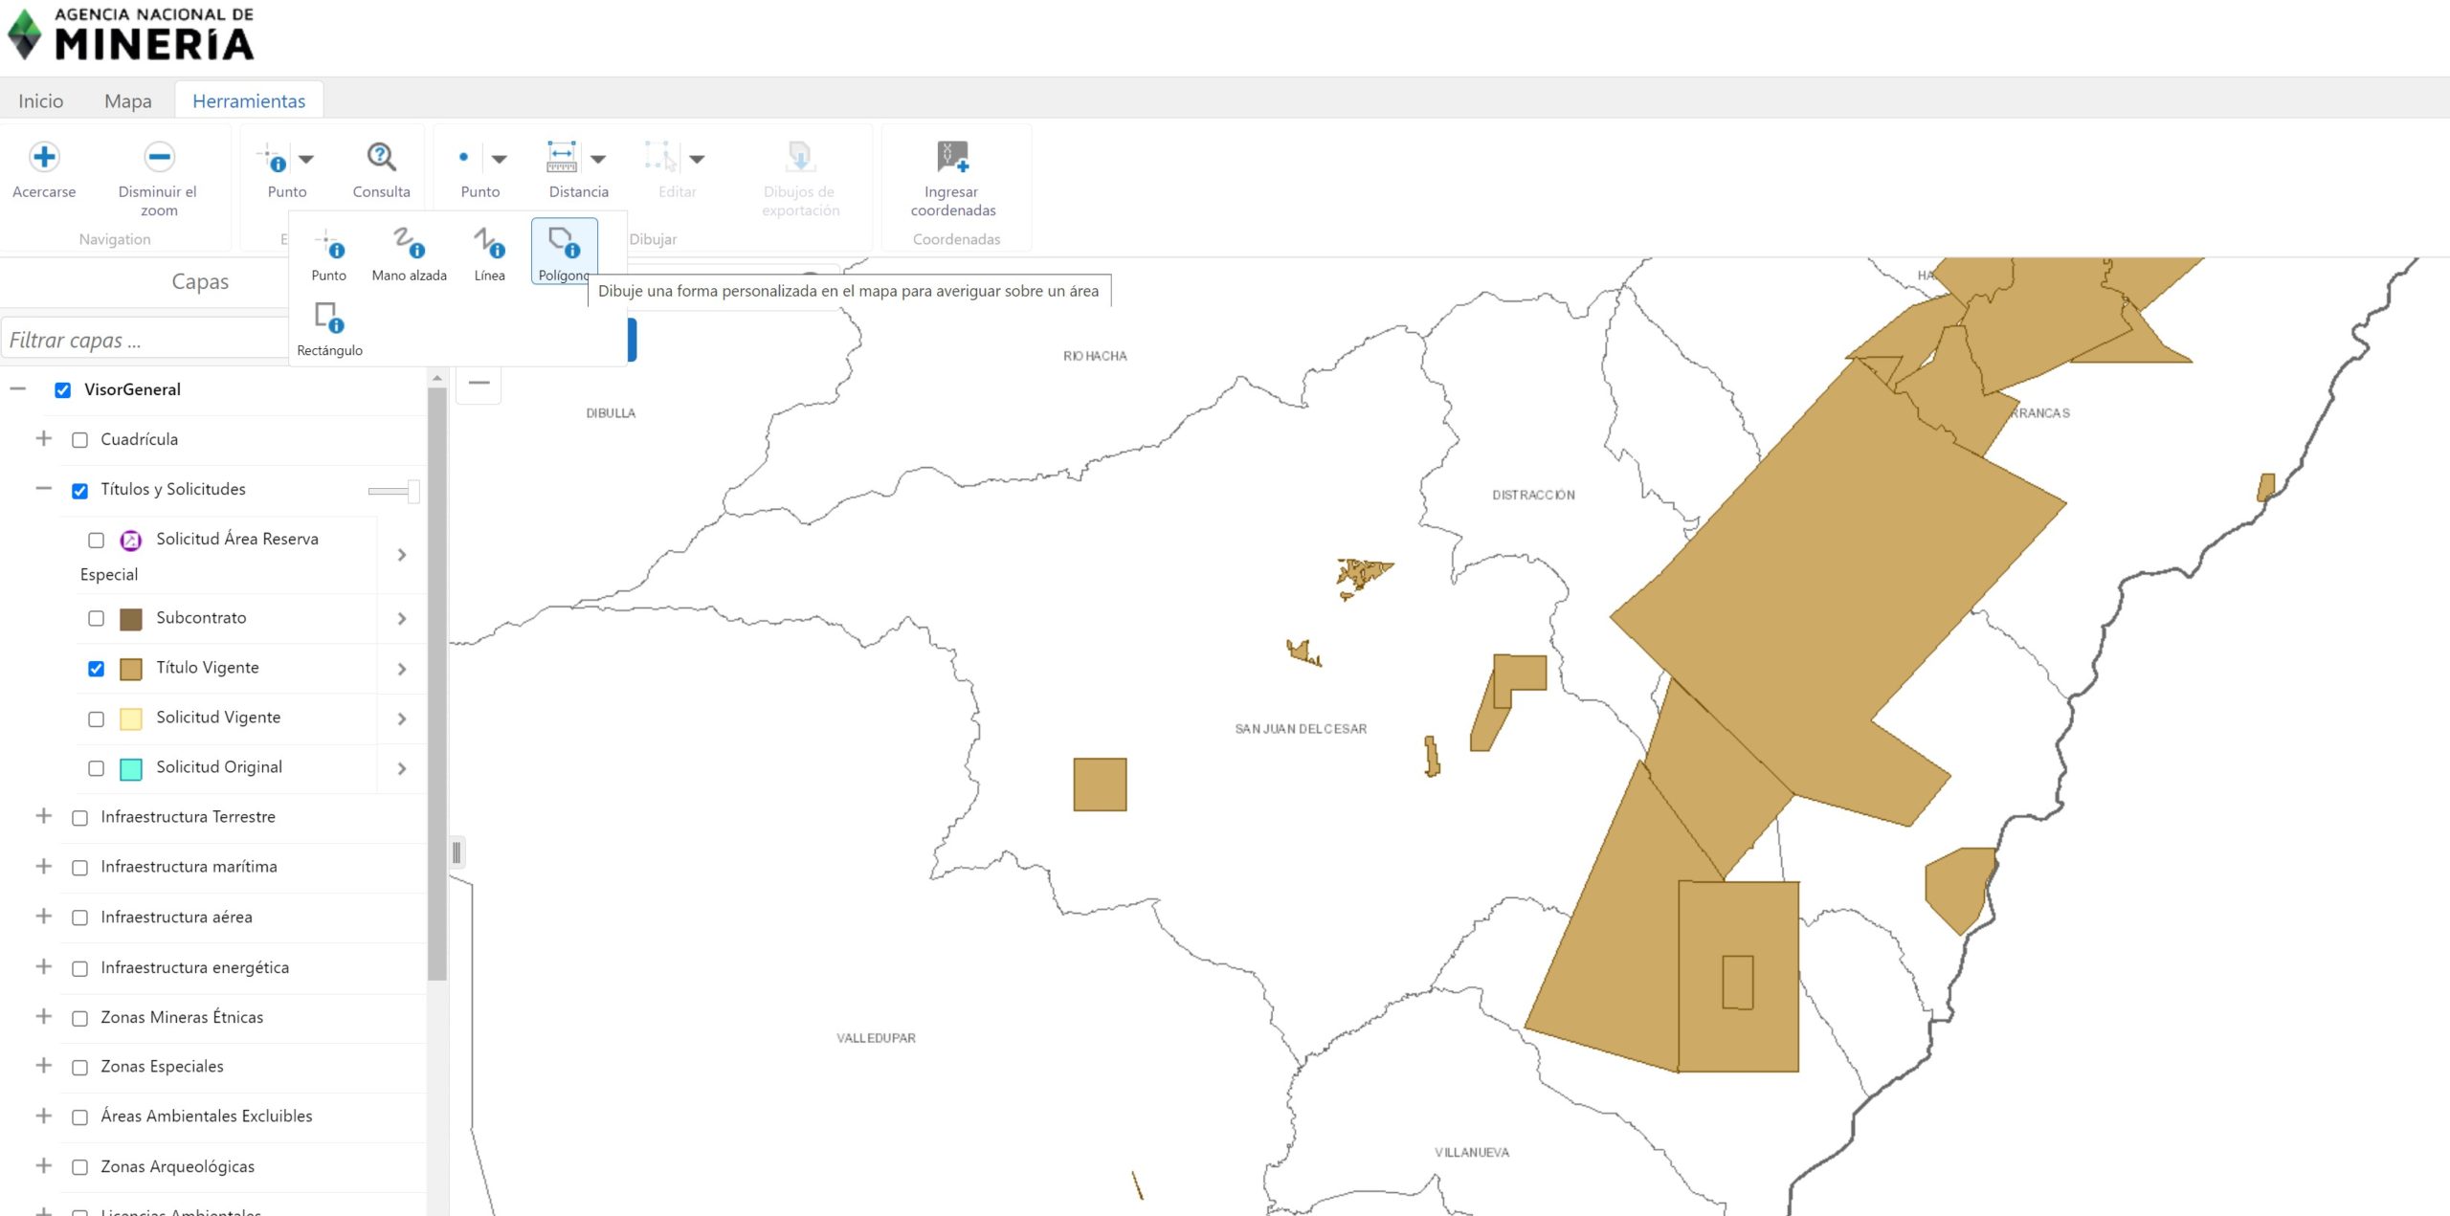Select the Distancia measurement tool
This screenshot has width=2450, height=1216.
(x=562, y=158)
